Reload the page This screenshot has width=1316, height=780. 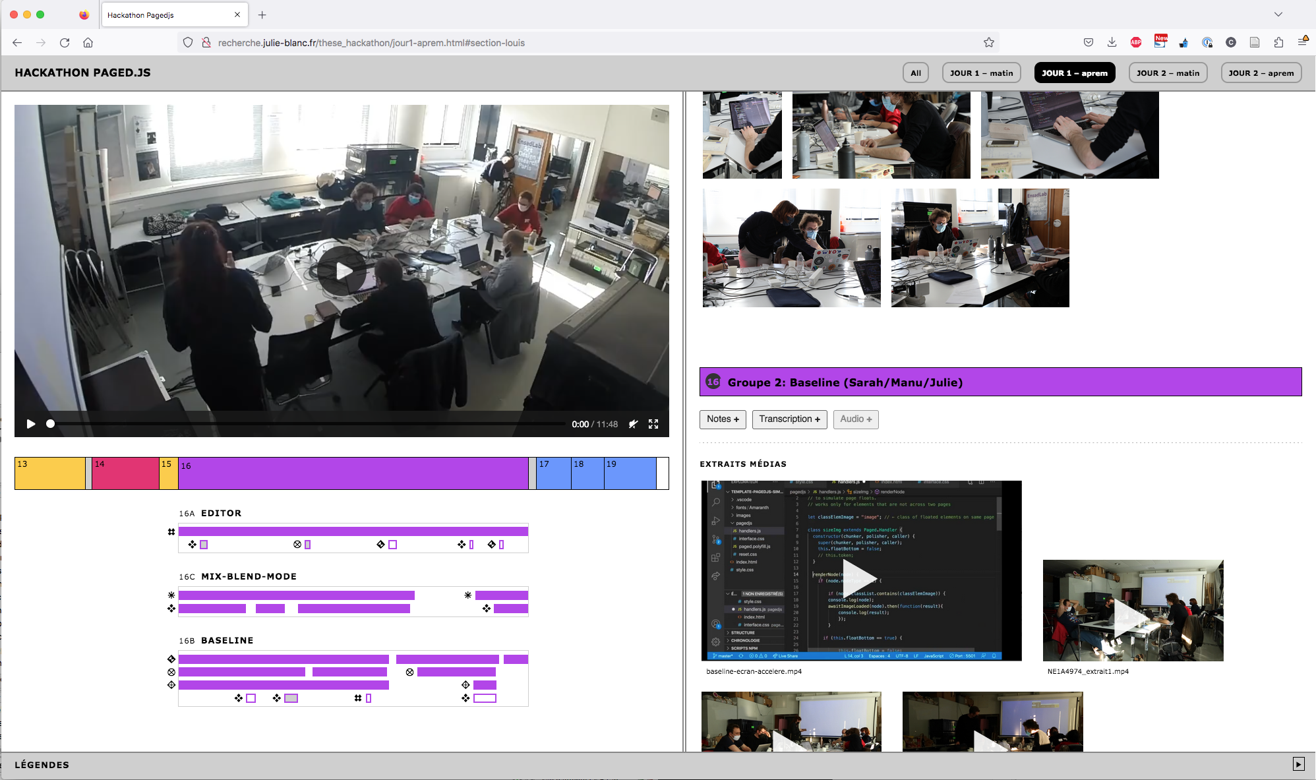point(65,43)
